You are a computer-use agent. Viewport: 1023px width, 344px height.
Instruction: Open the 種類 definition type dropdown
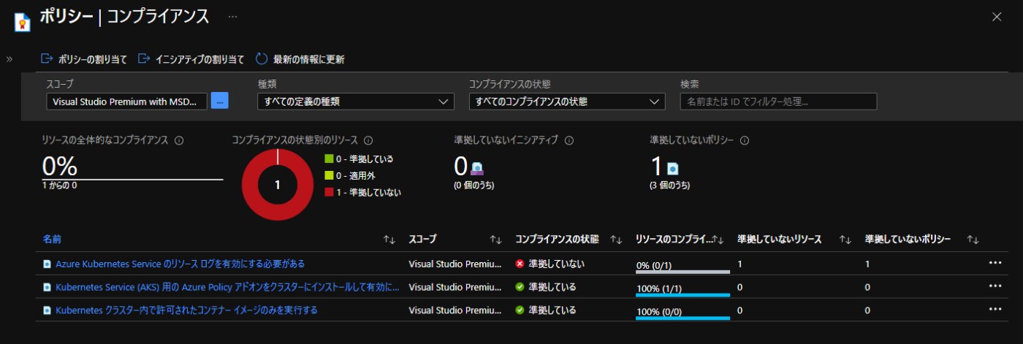(356, 102)
